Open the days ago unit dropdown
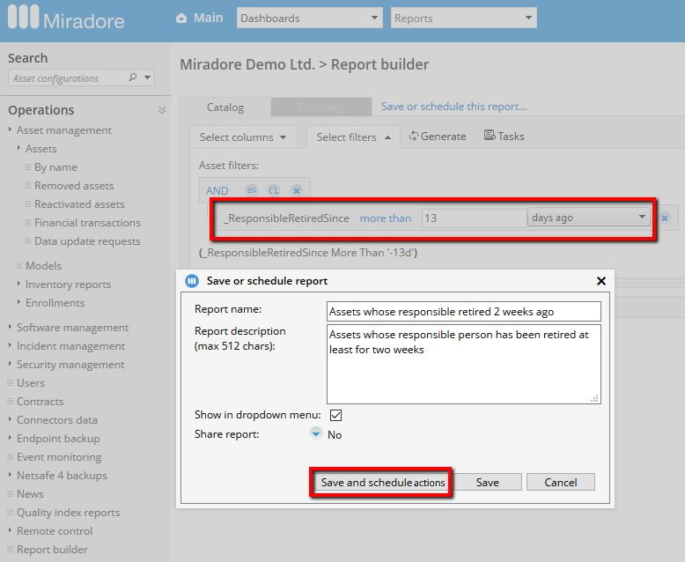 [588, 218]
